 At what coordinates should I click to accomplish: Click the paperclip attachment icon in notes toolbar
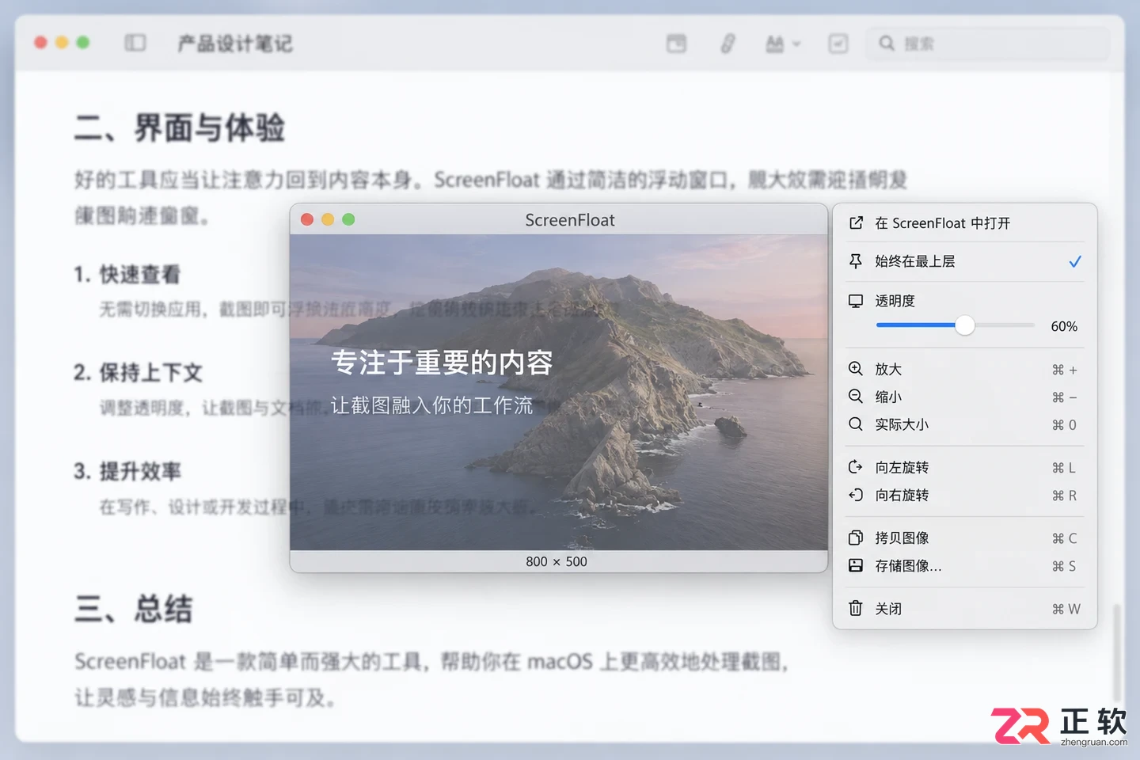728,44
